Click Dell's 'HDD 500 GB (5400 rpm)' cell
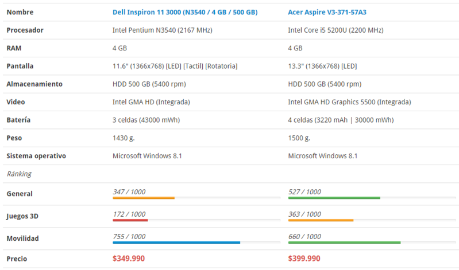 point(149,84)
